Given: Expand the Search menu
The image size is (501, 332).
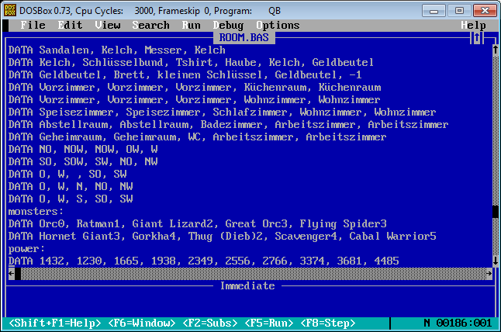Looking at the screenshot, I should point(150,26).
